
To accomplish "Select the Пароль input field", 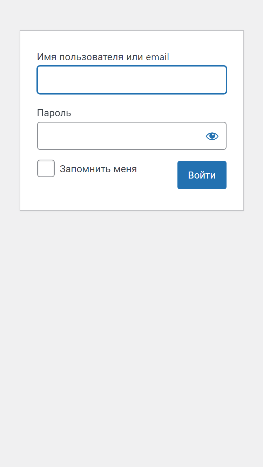I will [x=132, y=136].
